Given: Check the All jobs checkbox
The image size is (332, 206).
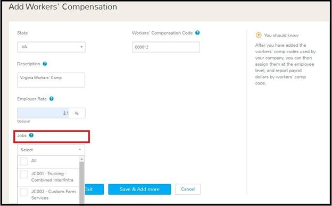Looking at the screenshot, I should click(23, 161).
